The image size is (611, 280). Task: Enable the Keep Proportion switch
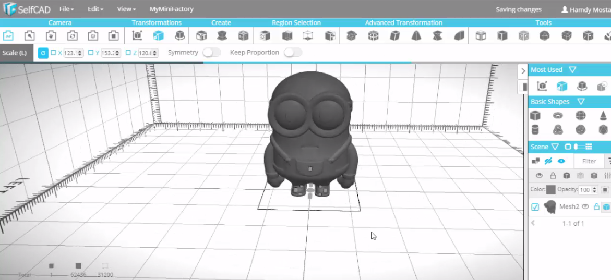tap(293, 52)
